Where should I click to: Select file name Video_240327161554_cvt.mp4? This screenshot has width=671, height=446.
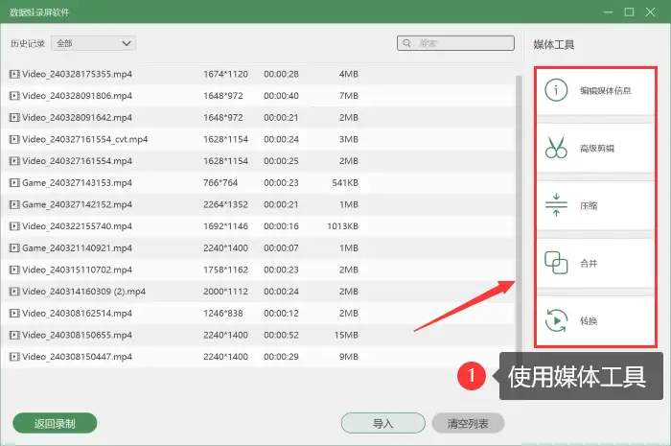pyautogui.click(x=85, y=139)
